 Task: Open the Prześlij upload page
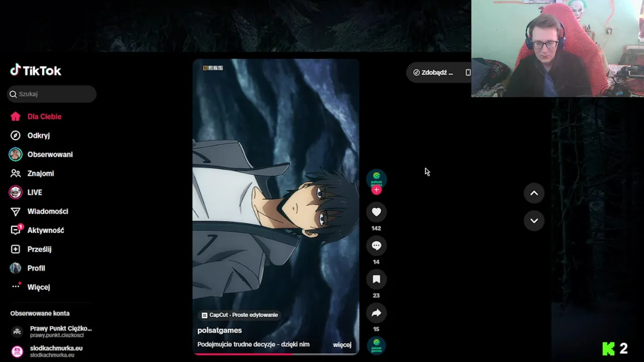[x=39, y=249]
